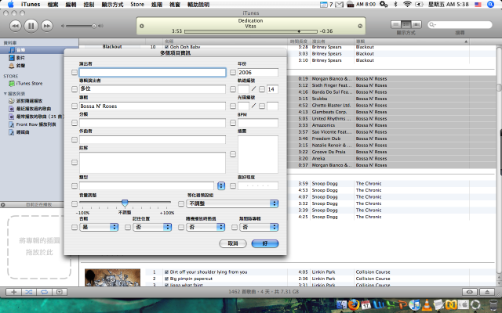Open the 檔案 (File) menu
Viewport: 502px width, 313px height.
coord(53,4)
